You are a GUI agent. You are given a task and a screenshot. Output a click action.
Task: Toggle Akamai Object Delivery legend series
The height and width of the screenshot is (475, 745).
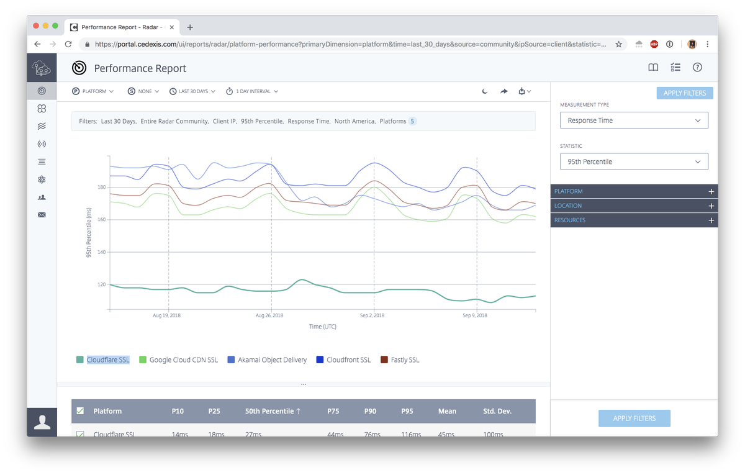(x=268, y=360)
